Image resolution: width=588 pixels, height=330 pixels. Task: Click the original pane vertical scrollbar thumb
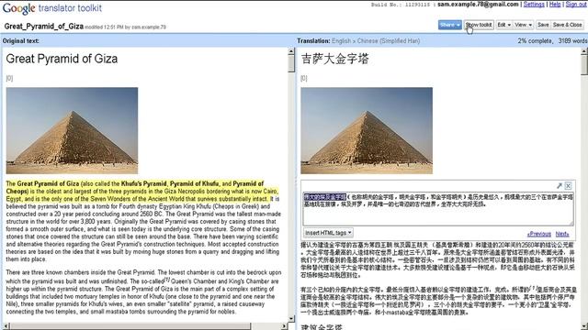[291, 63]
